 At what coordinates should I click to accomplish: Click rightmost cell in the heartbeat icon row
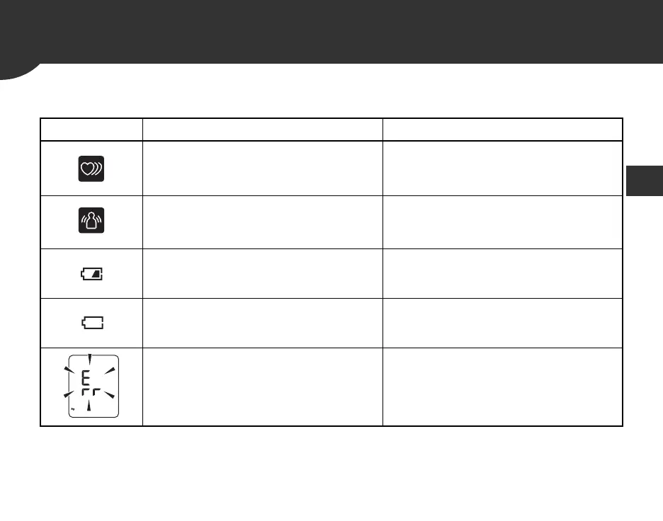[x=502, y=168]
